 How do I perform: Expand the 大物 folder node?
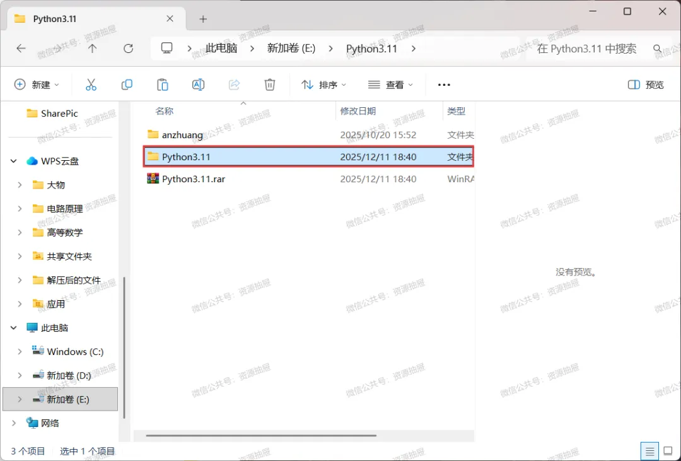click(20, 185)
